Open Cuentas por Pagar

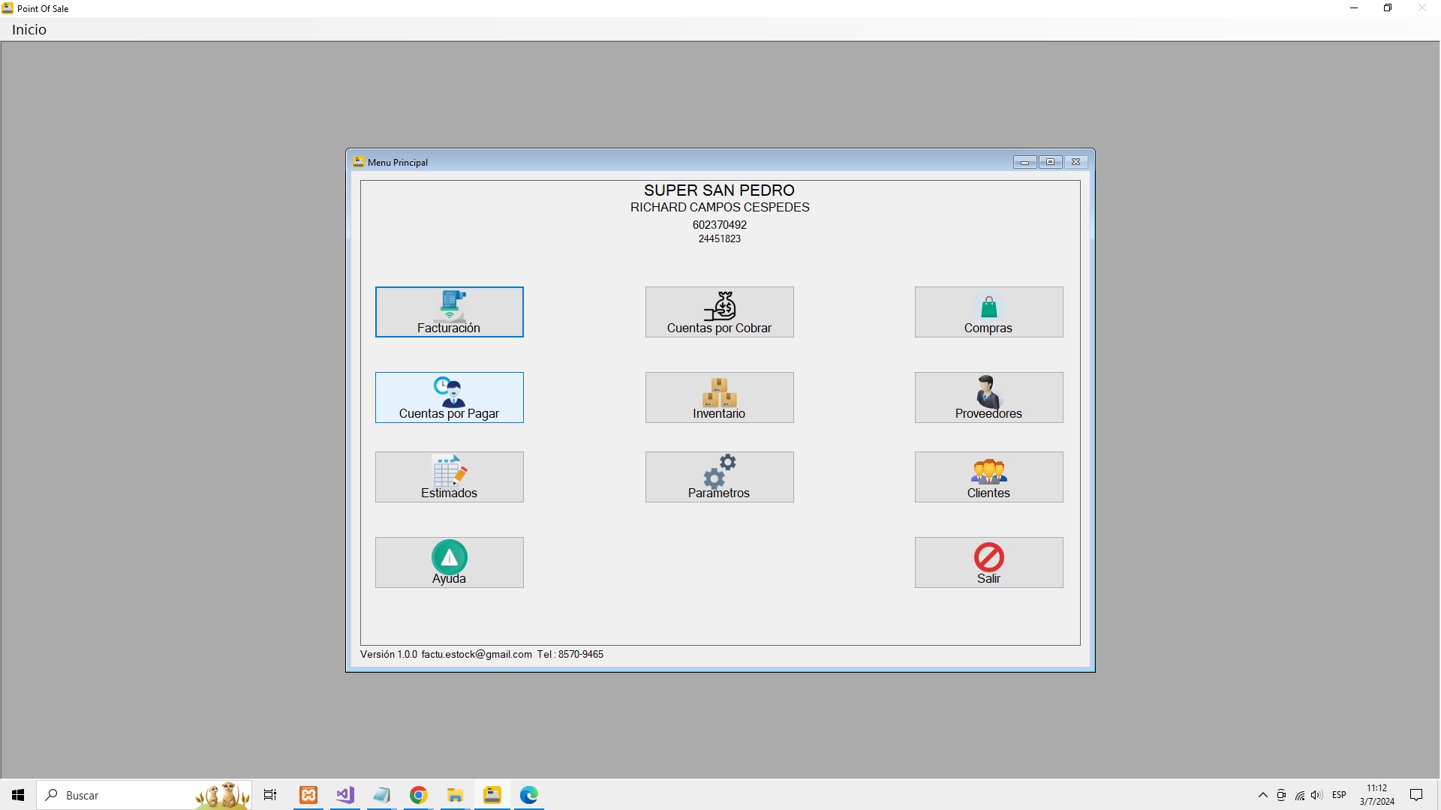(x=449, y=397)
